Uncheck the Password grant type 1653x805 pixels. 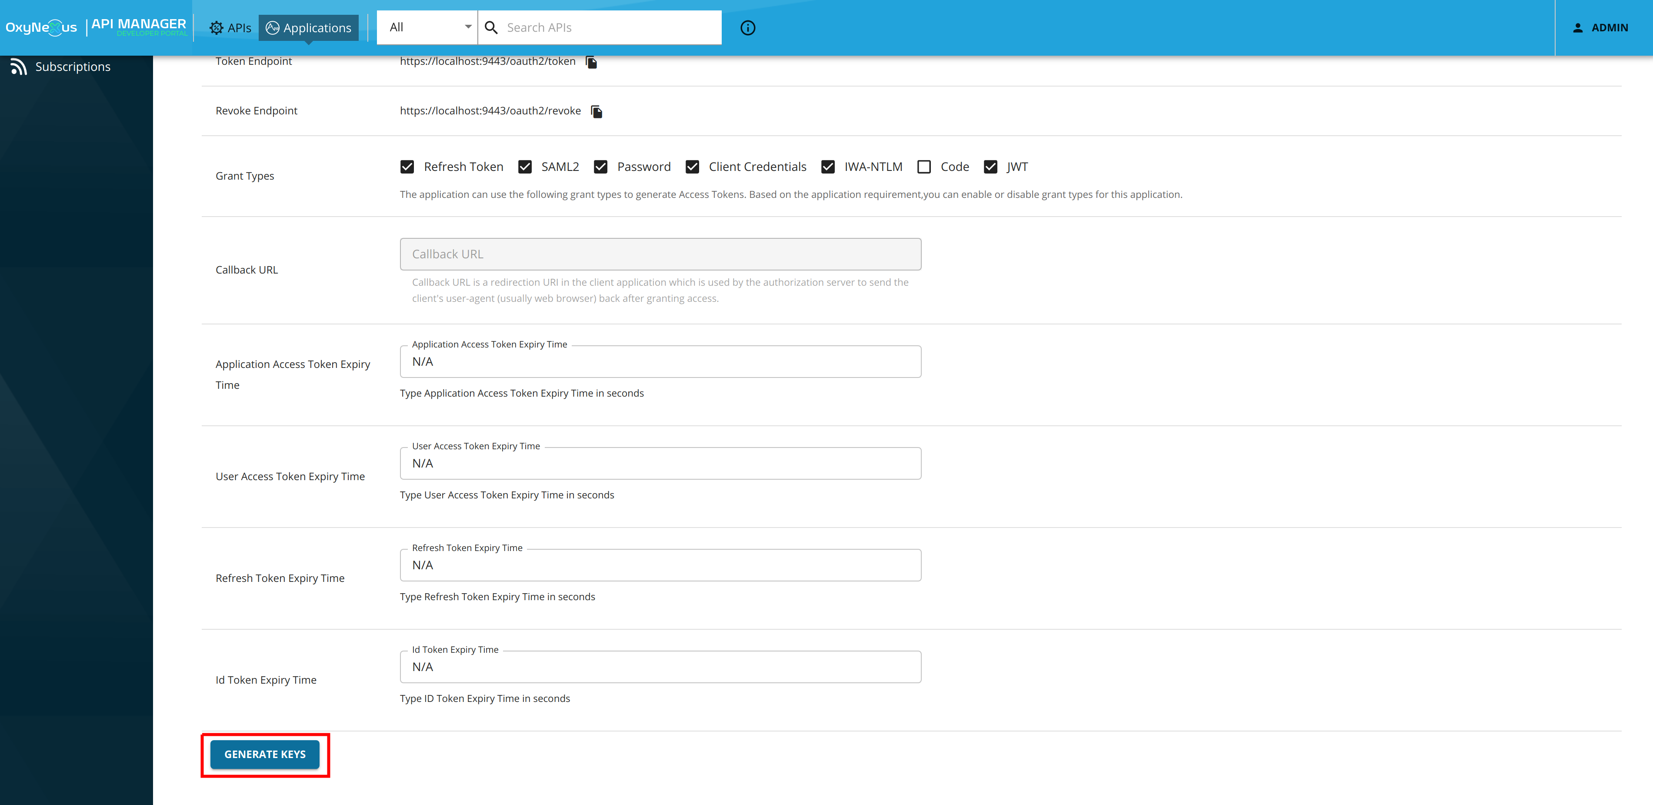coord(600,167)
